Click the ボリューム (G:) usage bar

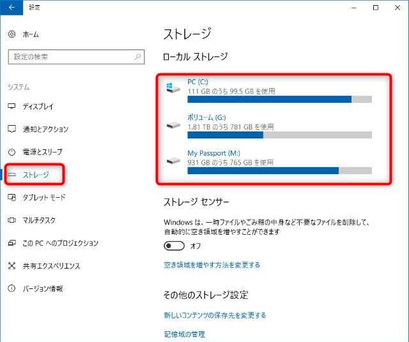[x=280, y=135]
